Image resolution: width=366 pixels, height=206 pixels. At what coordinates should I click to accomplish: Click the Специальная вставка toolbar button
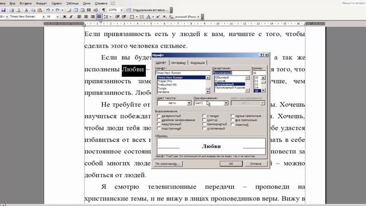pos(148,10)
